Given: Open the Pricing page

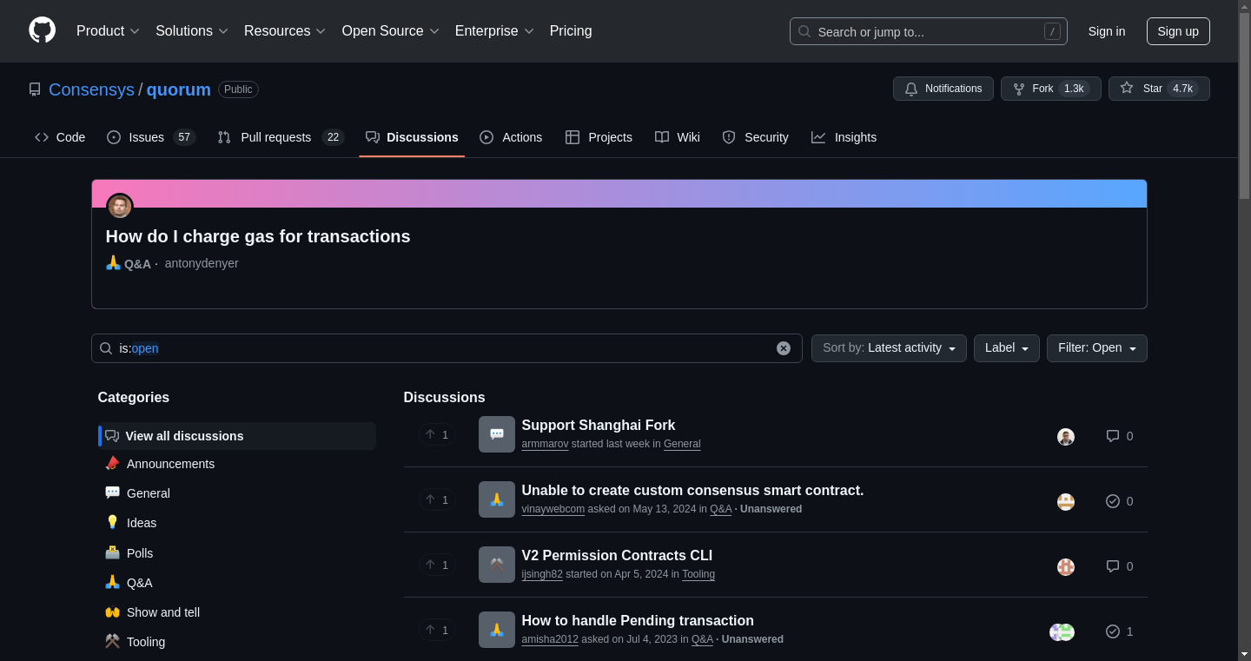Looking at the screenshot, I should click(571, 31).
